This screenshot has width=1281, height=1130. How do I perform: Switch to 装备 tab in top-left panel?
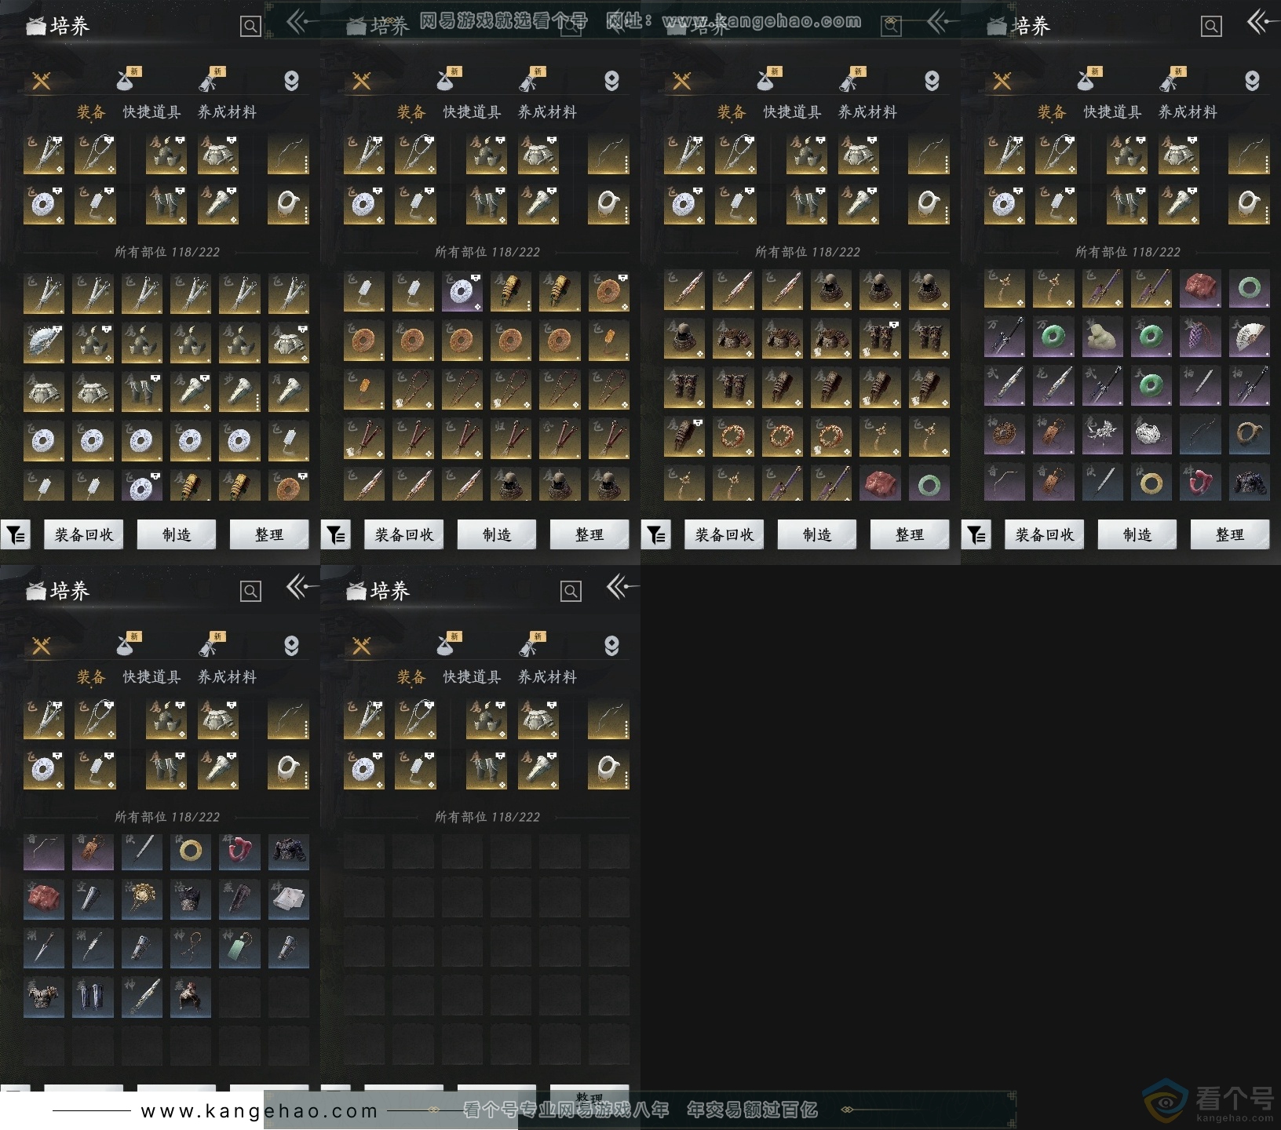click(91, 112)
